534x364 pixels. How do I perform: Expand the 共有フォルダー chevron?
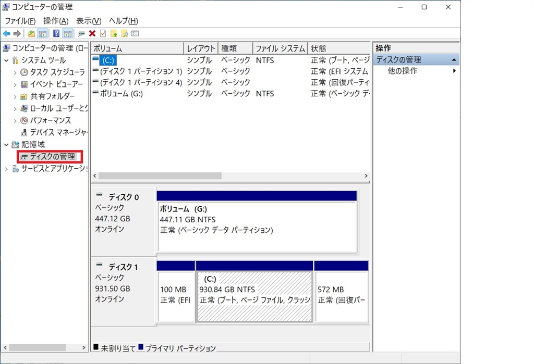pos(15,97)
